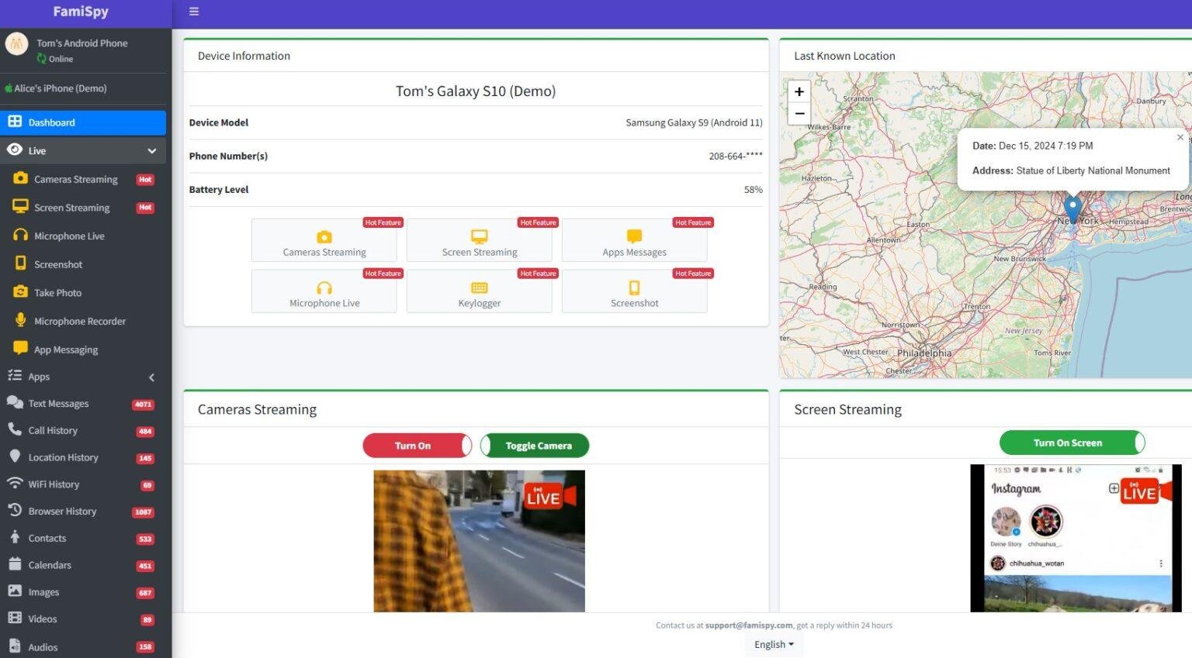Open the WiFi History sidebar item

[x=54, y=484]
